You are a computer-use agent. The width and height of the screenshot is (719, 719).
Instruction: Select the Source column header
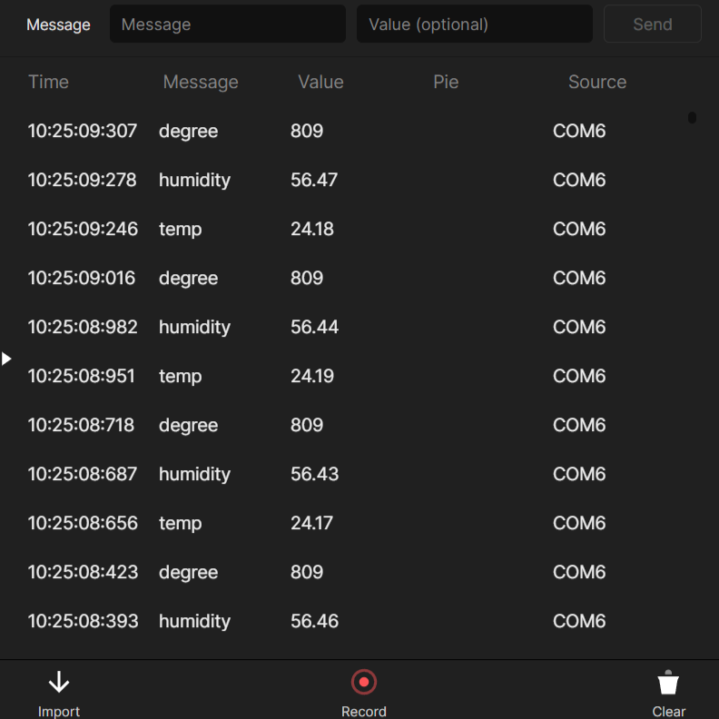click(596, 82)
